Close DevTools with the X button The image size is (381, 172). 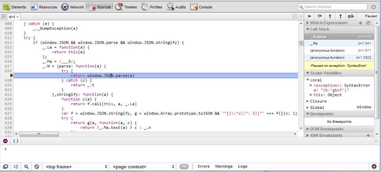pos(374,7)
